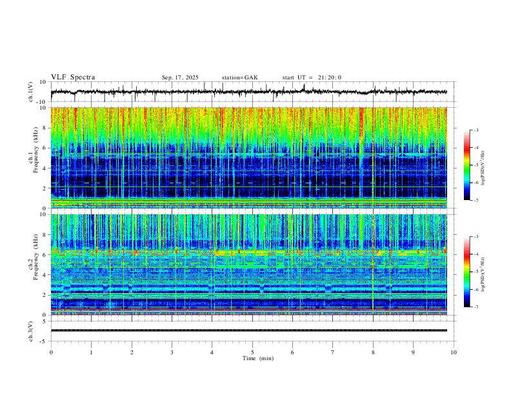Select the date "Sep. 17, 2025"

(x=180, y=77)
